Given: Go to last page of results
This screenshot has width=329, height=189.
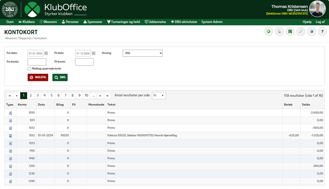Looking at the screenshot, I should click(x=107, y=96).
